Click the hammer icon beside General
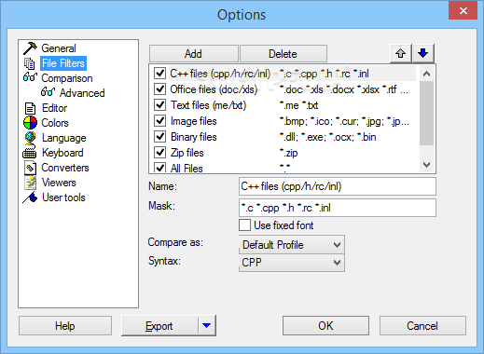The width and height of the screenshot is (484, 354). 30,48
